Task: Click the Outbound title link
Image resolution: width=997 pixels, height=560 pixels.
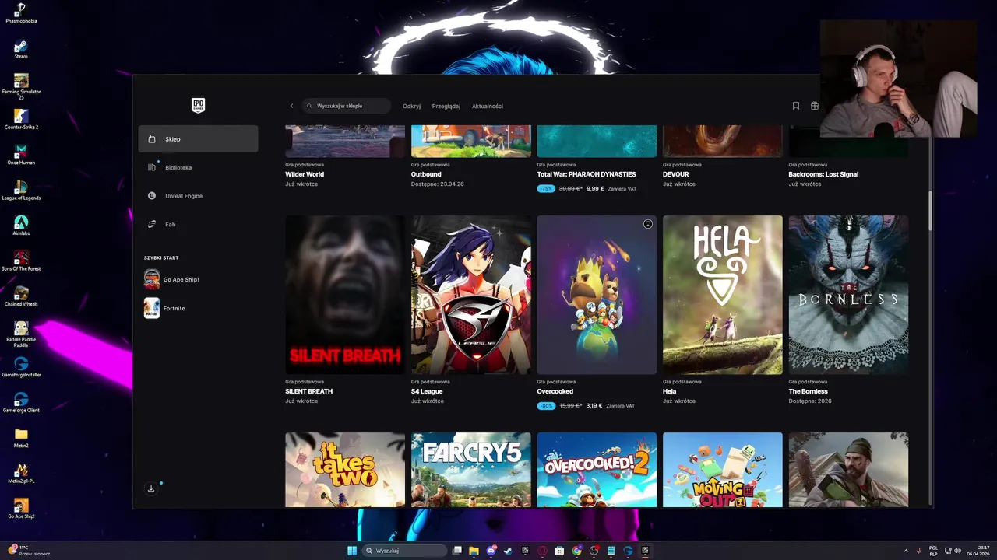Action: 426,174
